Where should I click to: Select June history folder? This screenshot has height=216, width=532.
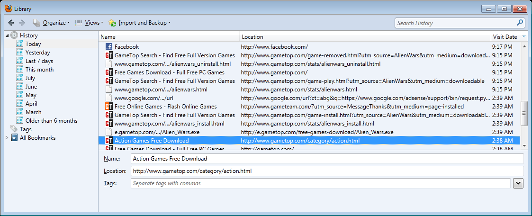pyautogui.click(x=31, y=87)
